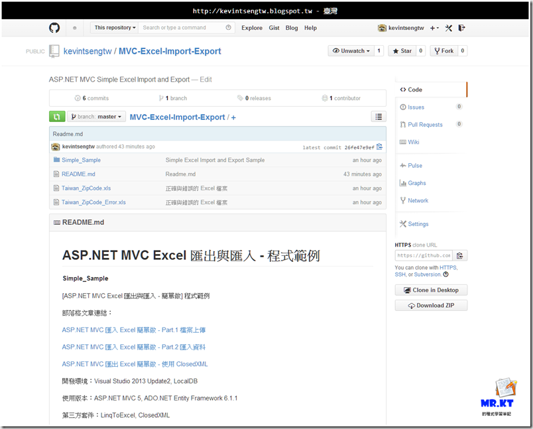Select the Code tab in the sidebar
The width and height of the screenshot is (533, 429).
[x=431, y=90]
